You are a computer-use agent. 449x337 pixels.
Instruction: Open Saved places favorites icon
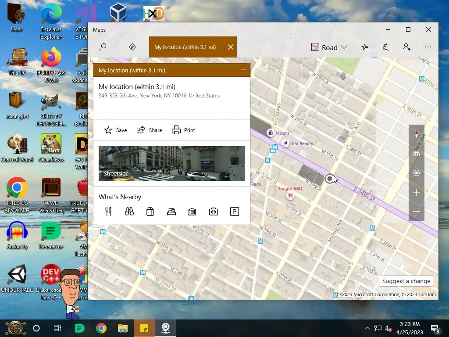pos(365,47)
